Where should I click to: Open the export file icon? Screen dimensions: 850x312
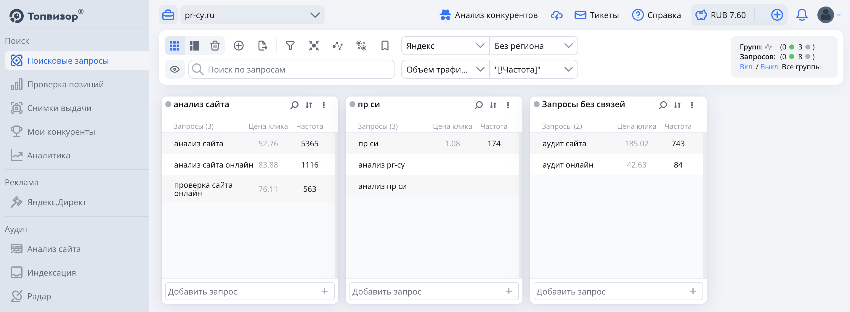(262, 46)
